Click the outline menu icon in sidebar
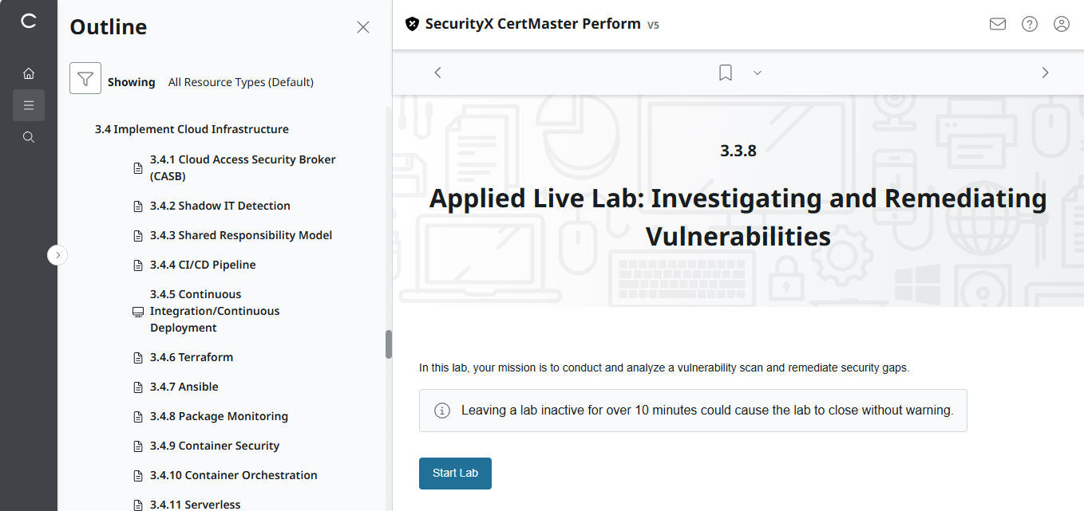This screenshot has height=511, width=1084. click(x=29, y=104)
